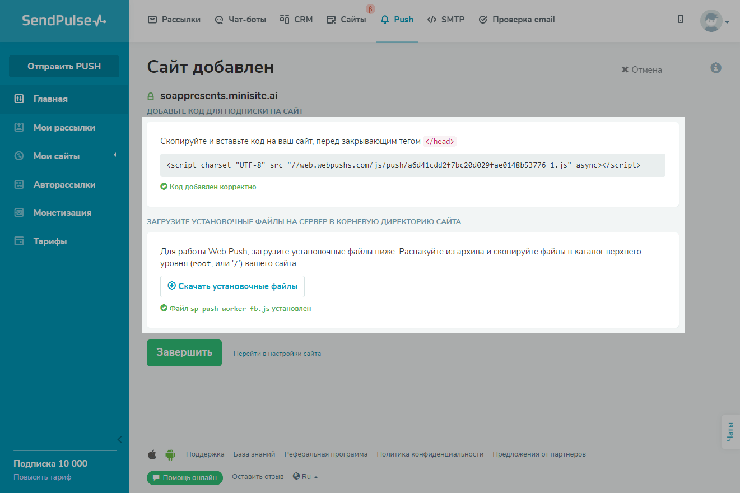Open the Ru language dropdown
The image size is (740, 493).
pos(305,477)
